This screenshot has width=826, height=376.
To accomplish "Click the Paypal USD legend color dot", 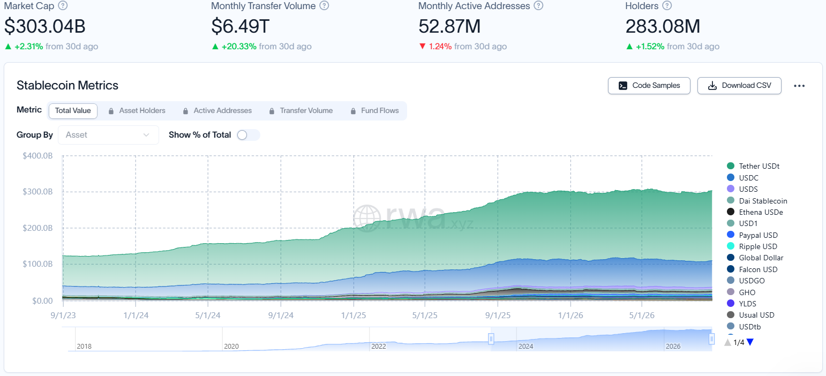I will click(731, 235).
